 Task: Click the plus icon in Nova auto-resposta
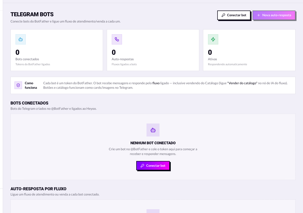[258, 15]
